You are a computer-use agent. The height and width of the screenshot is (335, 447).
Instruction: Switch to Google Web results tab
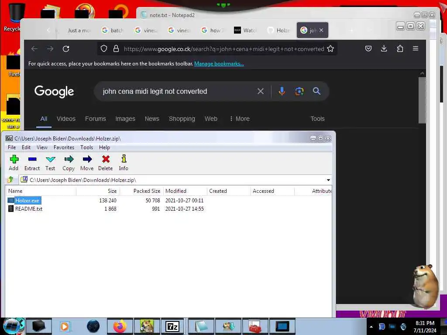coord(211,119)
